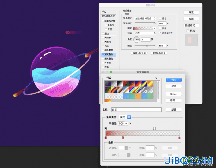Open the 渐变类型 实底 dropdown
The height and width of the screenshot is (168, 216).
[124, 117]
